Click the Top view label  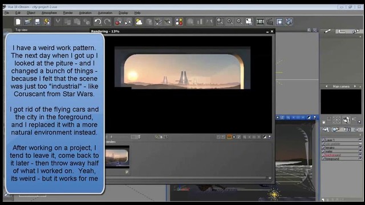click(x=22, y=30)
